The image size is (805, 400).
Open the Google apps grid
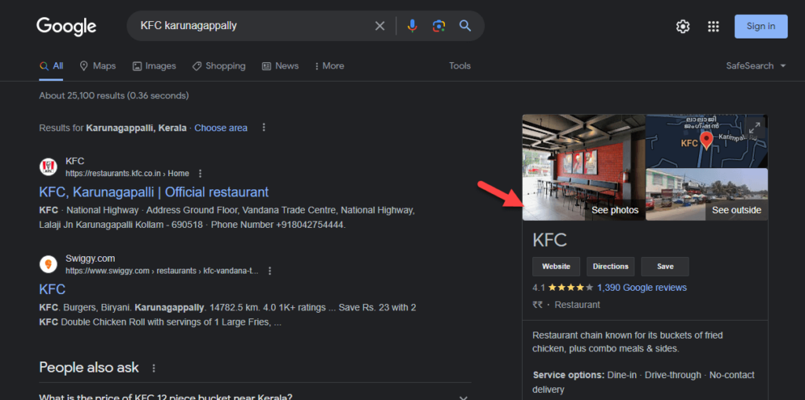pos(713,27)
